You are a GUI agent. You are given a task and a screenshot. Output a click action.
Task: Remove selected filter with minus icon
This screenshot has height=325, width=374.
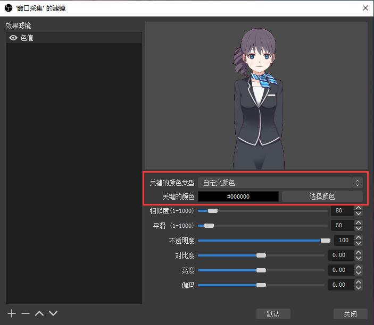(26, 313)
